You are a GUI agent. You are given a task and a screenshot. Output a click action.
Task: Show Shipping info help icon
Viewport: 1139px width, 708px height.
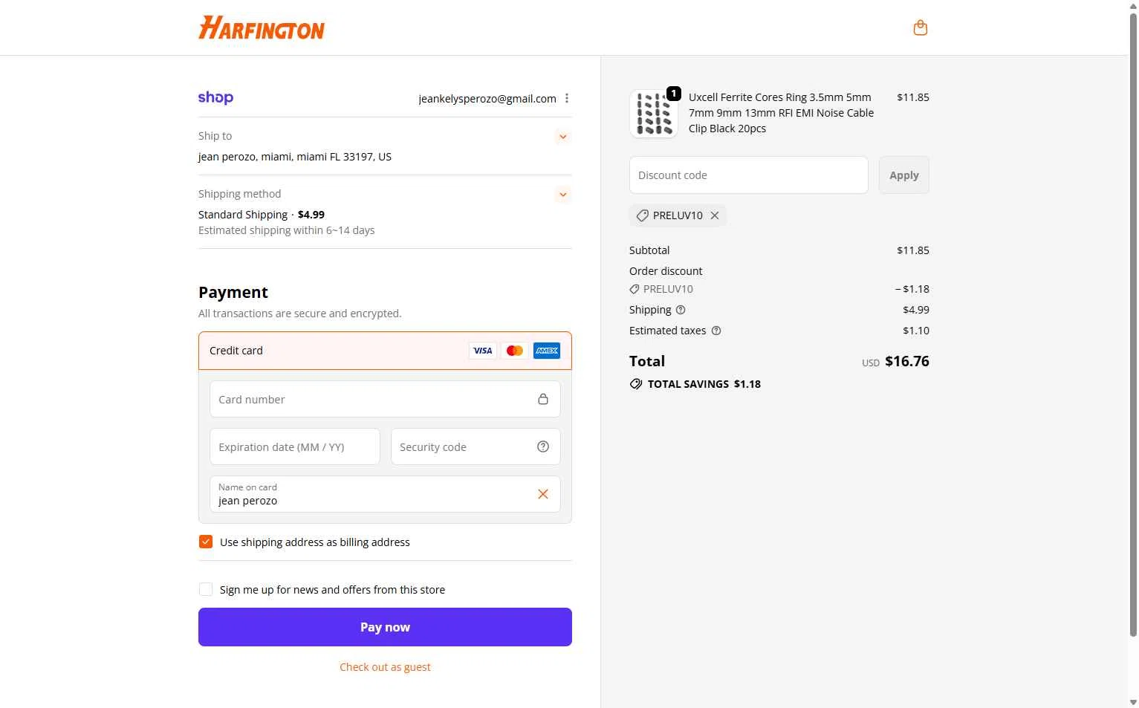pos(681,310)
